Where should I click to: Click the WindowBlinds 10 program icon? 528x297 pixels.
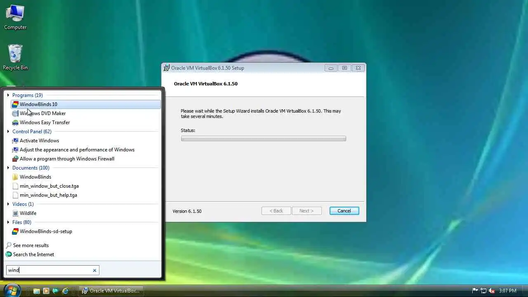tap(15, 104)
